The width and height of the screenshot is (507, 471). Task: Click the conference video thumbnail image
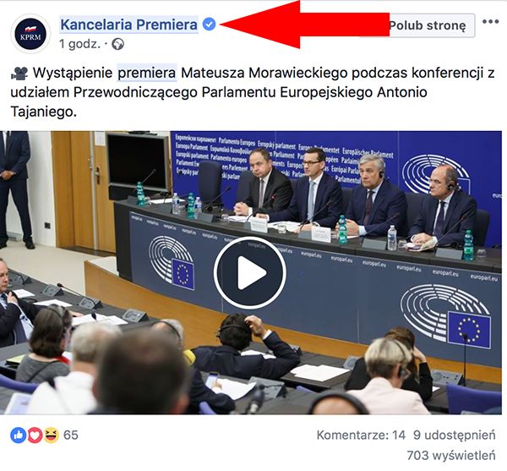pyautogui.click(x=251, y=272)
